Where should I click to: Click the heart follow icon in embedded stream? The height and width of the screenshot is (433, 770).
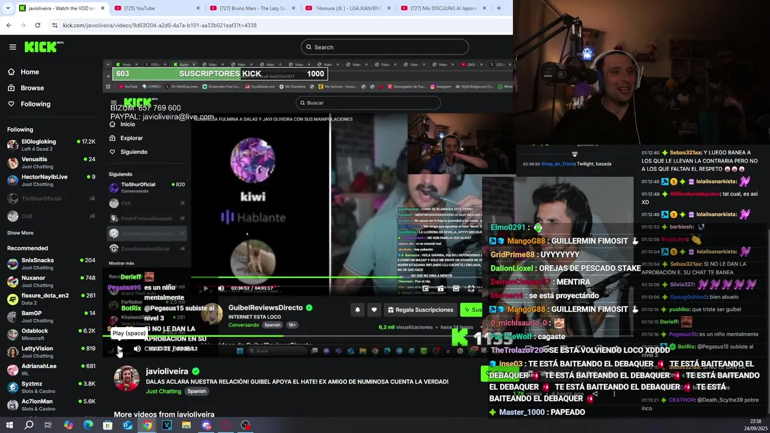[374, 310]
